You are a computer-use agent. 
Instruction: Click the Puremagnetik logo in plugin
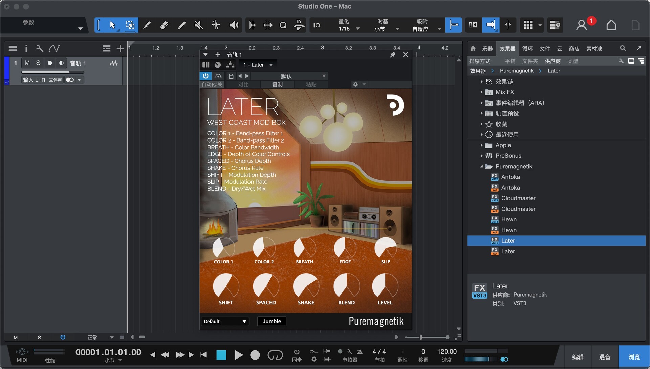tap(395, 105)
